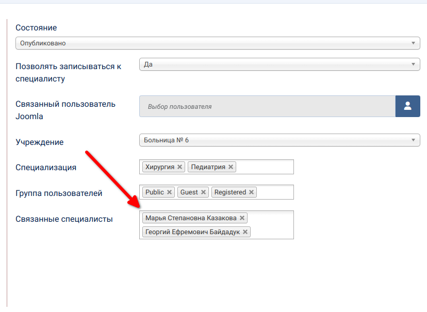Remove the Public user group tag
This screenshot has width=427, height=312.
[169, 192]
